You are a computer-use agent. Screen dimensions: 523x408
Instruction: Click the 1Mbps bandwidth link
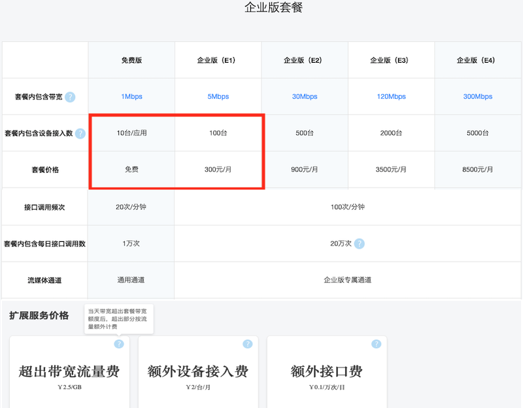(x=131, y=96)
